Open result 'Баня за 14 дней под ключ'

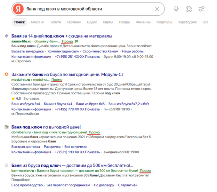point(62,36)
